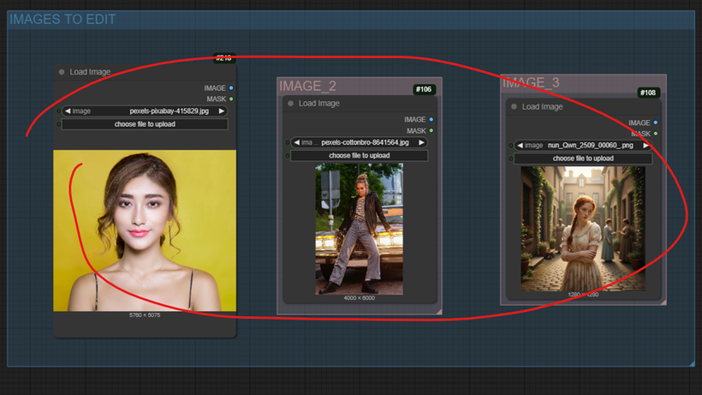Click the #108 node ID badge
The image size is (702, 395).
(648, 93)
